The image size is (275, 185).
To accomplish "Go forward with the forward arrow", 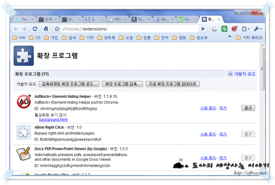I will pos(24,29).
